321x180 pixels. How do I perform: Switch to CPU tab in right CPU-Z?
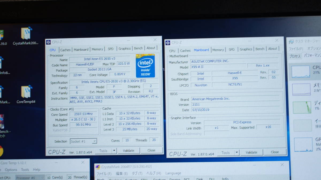(172, 51)
